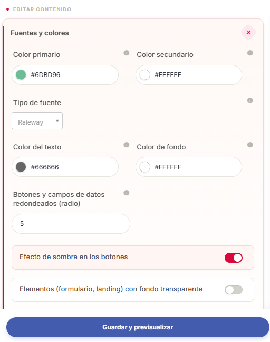This screenshot has width=270, height=342.
Task: Click info icon for Tipo de fuente
Action: 250,101
